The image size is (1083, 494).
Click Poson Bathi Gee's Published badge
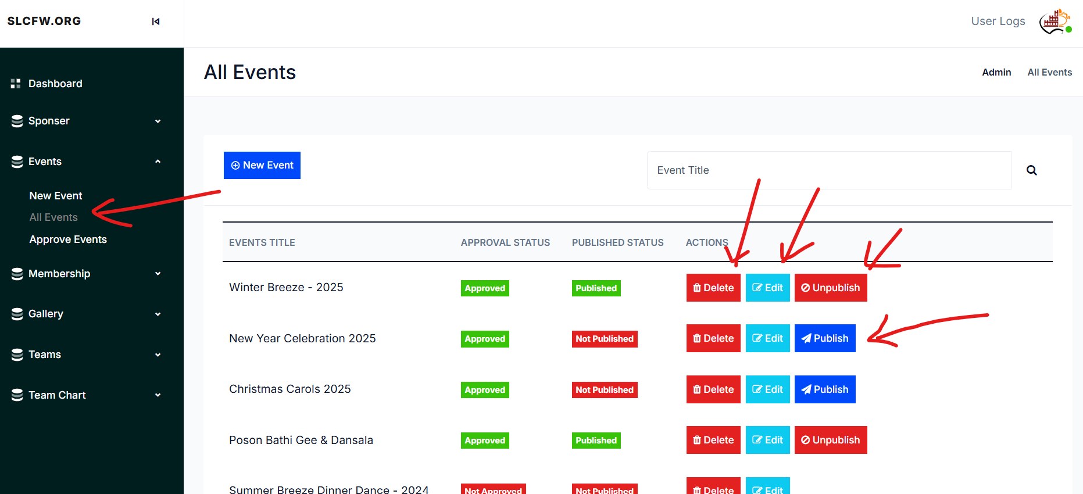pos(596,441)
